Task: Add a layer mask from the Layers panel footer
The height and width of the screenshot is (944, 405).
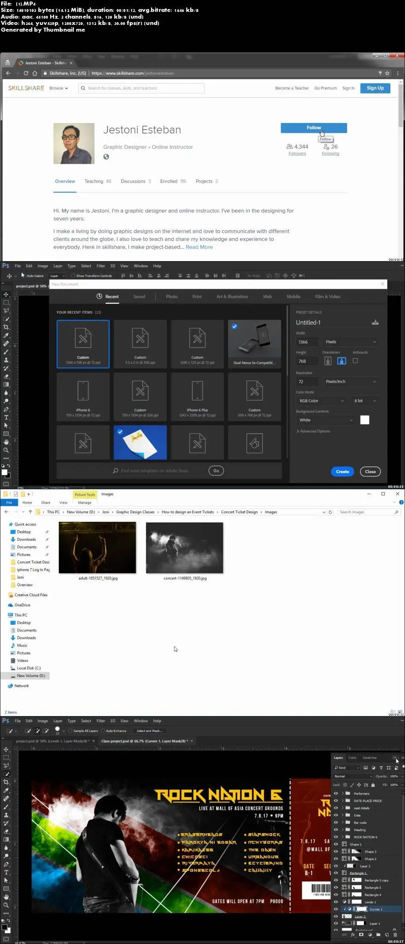Action: tap(361, 935)
